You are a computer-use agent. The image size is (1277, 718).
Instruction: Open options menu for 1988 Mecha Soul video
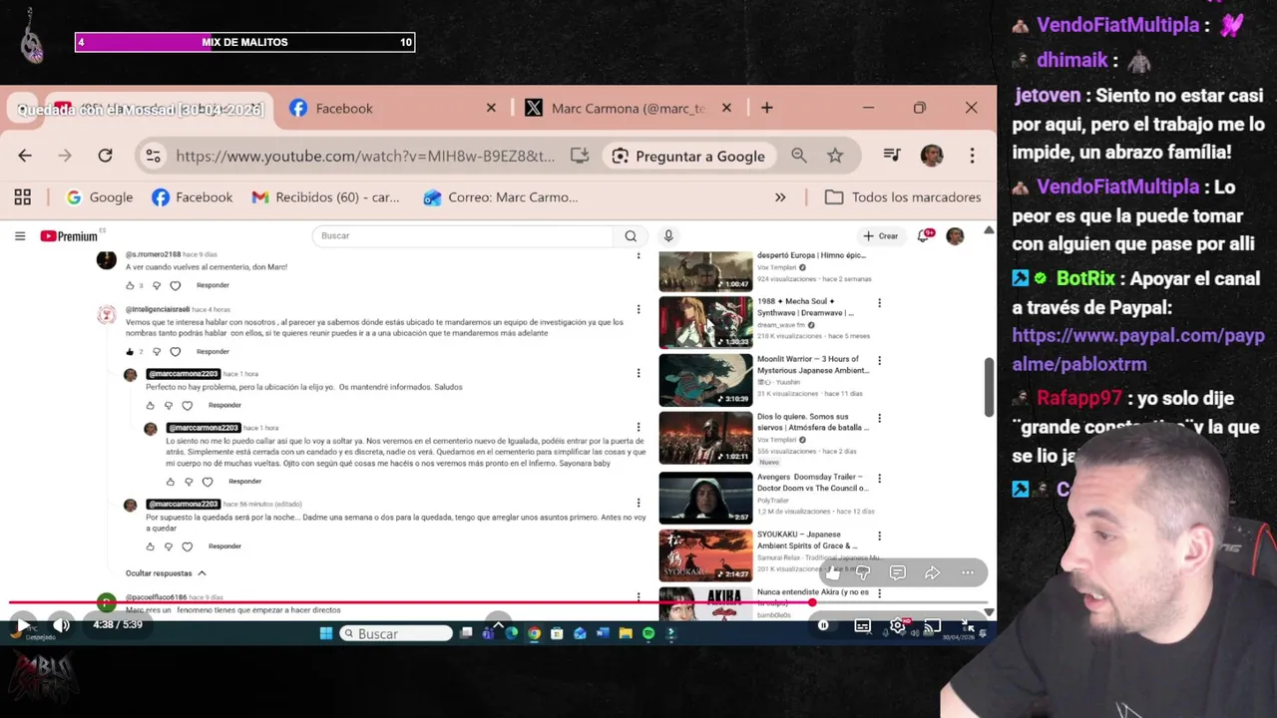[x=879, y=302]
